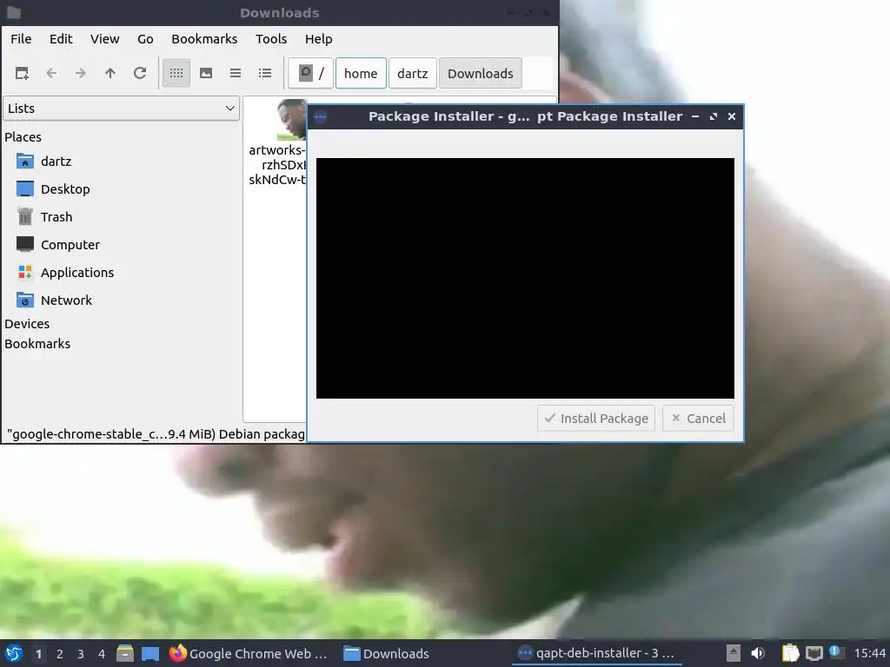This screenshot has height=667, width=890.
Task: Open the network connection tray icon
Action: click(x=814, y=653)
